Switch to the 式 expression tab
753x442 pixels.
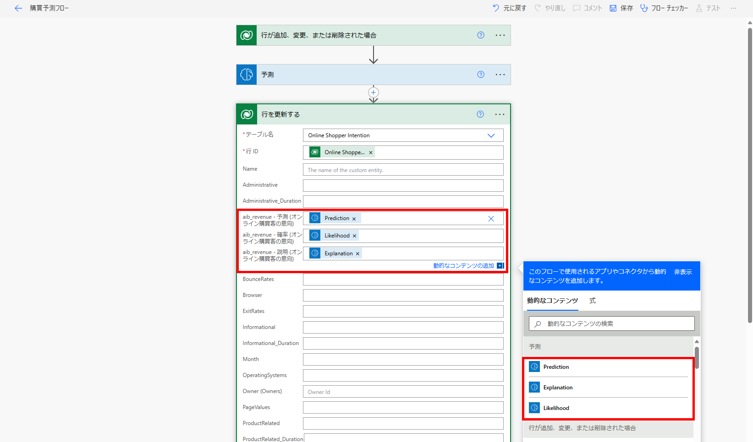[593, 301]
